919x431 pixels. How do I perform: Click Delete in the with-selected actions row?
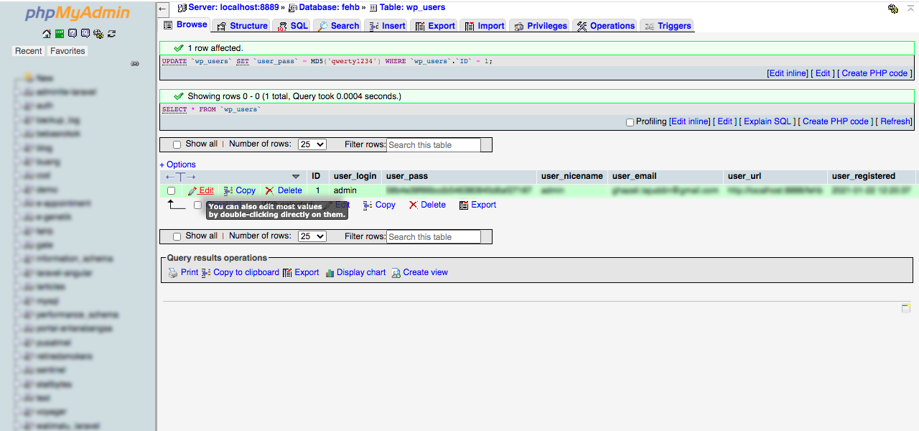point(427,205)
